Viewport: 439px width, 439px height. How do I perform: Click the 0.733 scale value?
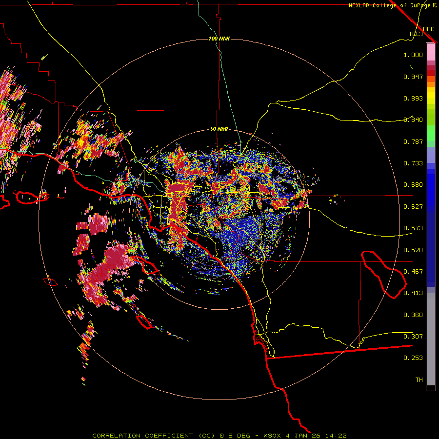413,163
